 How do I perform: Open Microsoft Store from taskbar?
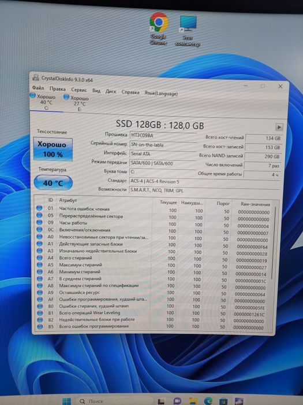(223, 401)
